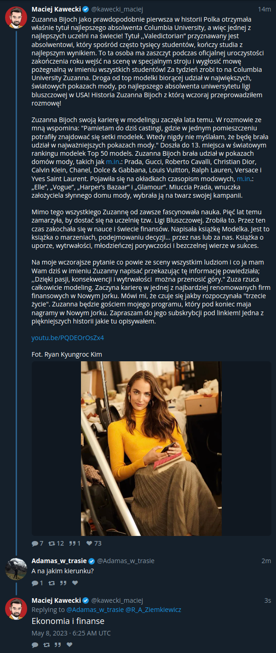This screenshot has width=276, height=653.
Task: Retweet the main Zuzanna Bijoch post
Action: pyautogui.click(x=57, y=543)
